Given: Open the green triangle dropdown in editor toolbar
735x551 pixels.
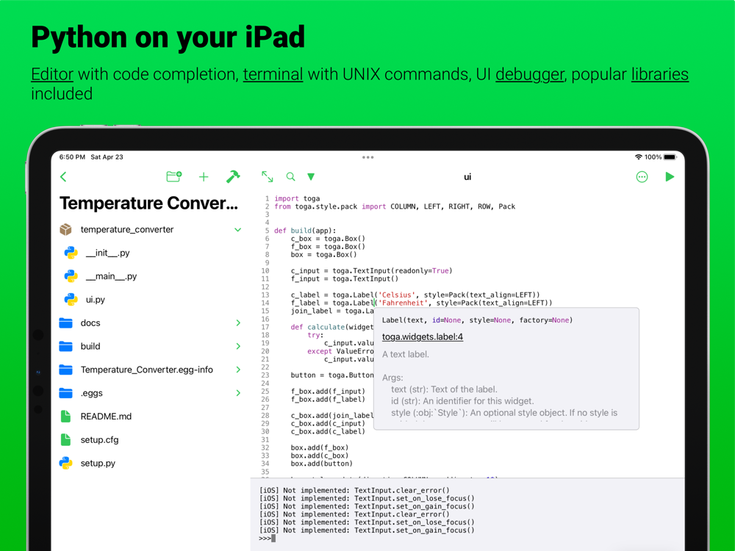Looking at the screenshot, I should [311, 176].
